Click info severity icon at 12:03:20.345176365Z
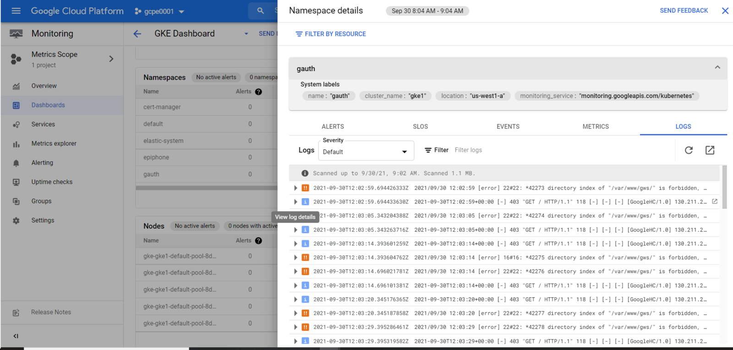The width and height of the screenshot is (733, 350). [x=305, y=299]
